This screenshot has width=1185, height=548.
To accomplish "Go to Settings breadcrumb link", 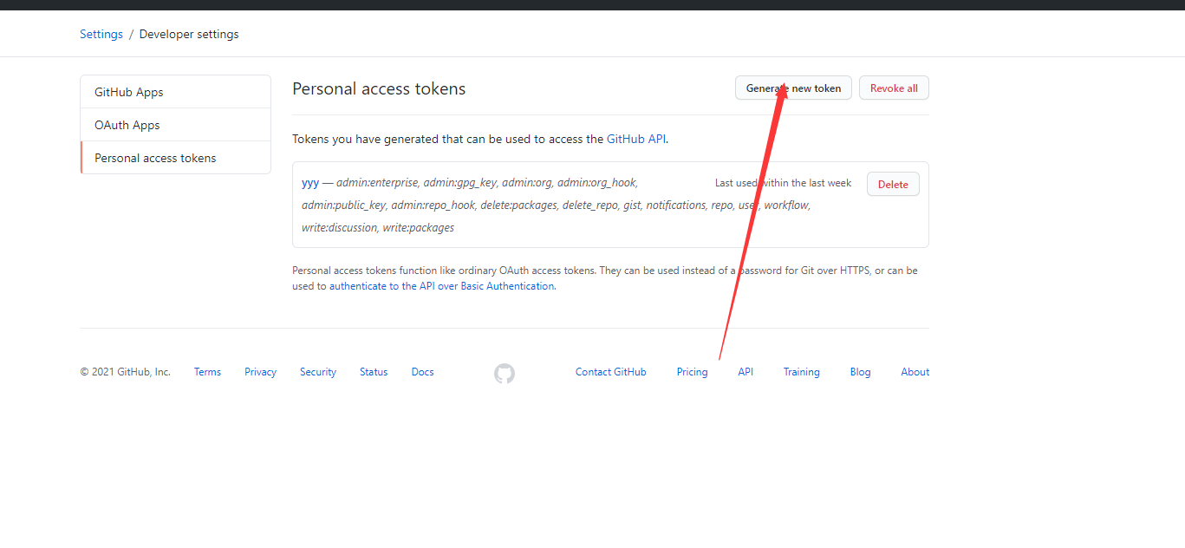I will (x=101, y=35).
